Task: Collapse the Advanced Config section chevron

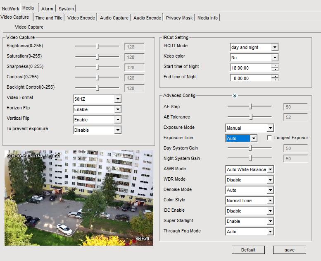Action: click(235, 96)
